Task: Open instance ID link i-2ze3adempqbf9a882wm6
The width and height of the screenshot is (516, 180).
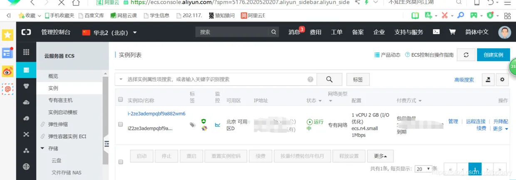Action: click(156, 113)
